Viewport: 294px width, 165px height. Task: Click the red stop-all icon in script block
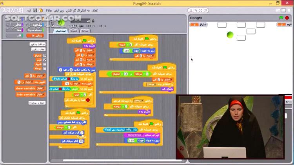pyautogui.click(x=88, y=100)
